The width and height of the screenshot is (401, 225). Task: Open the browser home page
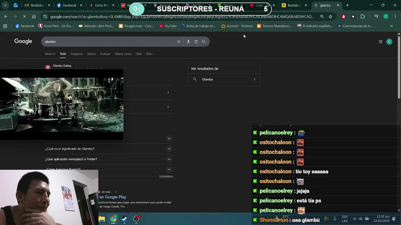pyautogui.click(x=34, y=17)
